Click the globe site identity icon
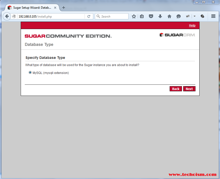The width and height of the screenshot is (220, 179). 14,16
